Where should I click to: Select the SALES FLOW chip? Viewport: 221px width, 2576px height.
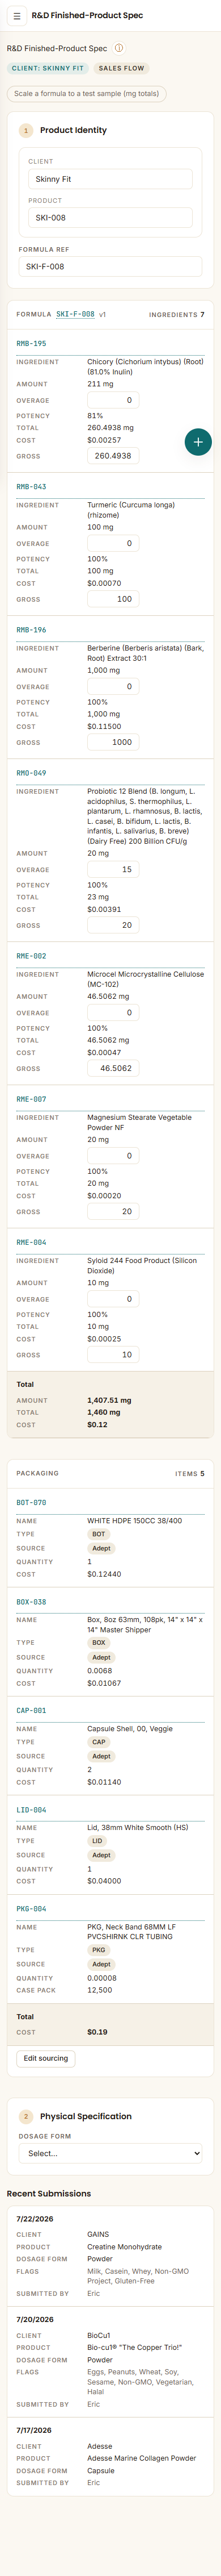click(x=121, y=68)
